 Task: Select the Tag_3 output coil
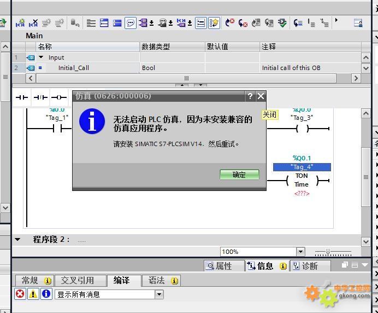302,129
